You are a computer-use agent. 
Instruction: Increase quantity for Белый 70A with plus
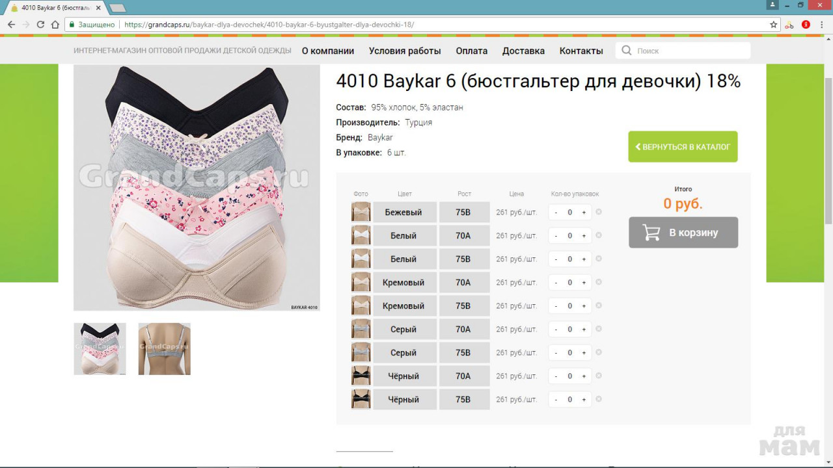[x=584, y=235]
